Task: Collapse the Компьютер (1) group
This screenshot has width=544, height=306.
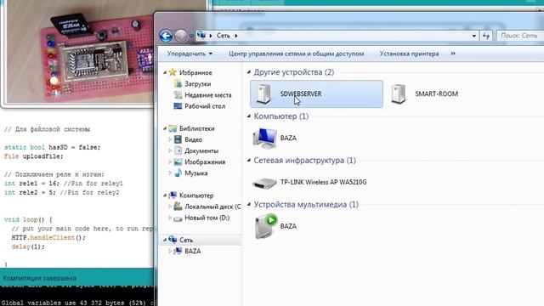Action: pos(249,116)
